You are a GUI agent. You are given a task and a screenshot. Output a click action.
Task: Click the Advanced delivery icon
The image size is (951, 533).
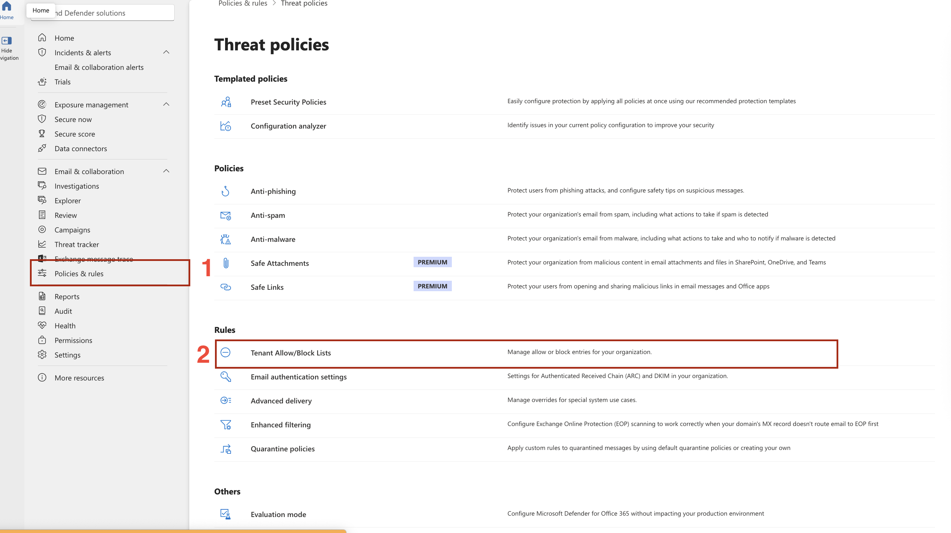tap(226, 401)
